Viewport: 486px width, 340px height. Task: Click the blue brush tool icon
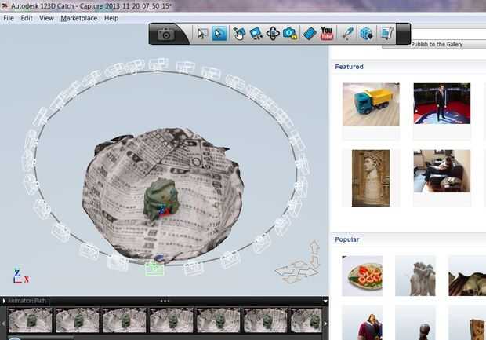pyautogui.click(x=348, y=33)
